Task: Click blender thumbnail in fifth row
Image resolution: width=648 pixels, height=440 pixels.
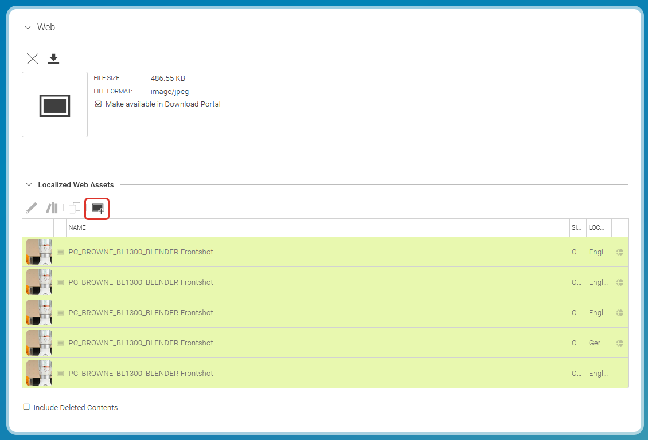Action: [39, 374]
